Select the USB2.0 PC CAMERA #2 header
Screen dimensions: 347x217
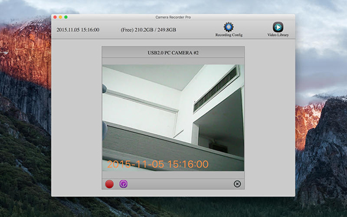coord(173,53)
